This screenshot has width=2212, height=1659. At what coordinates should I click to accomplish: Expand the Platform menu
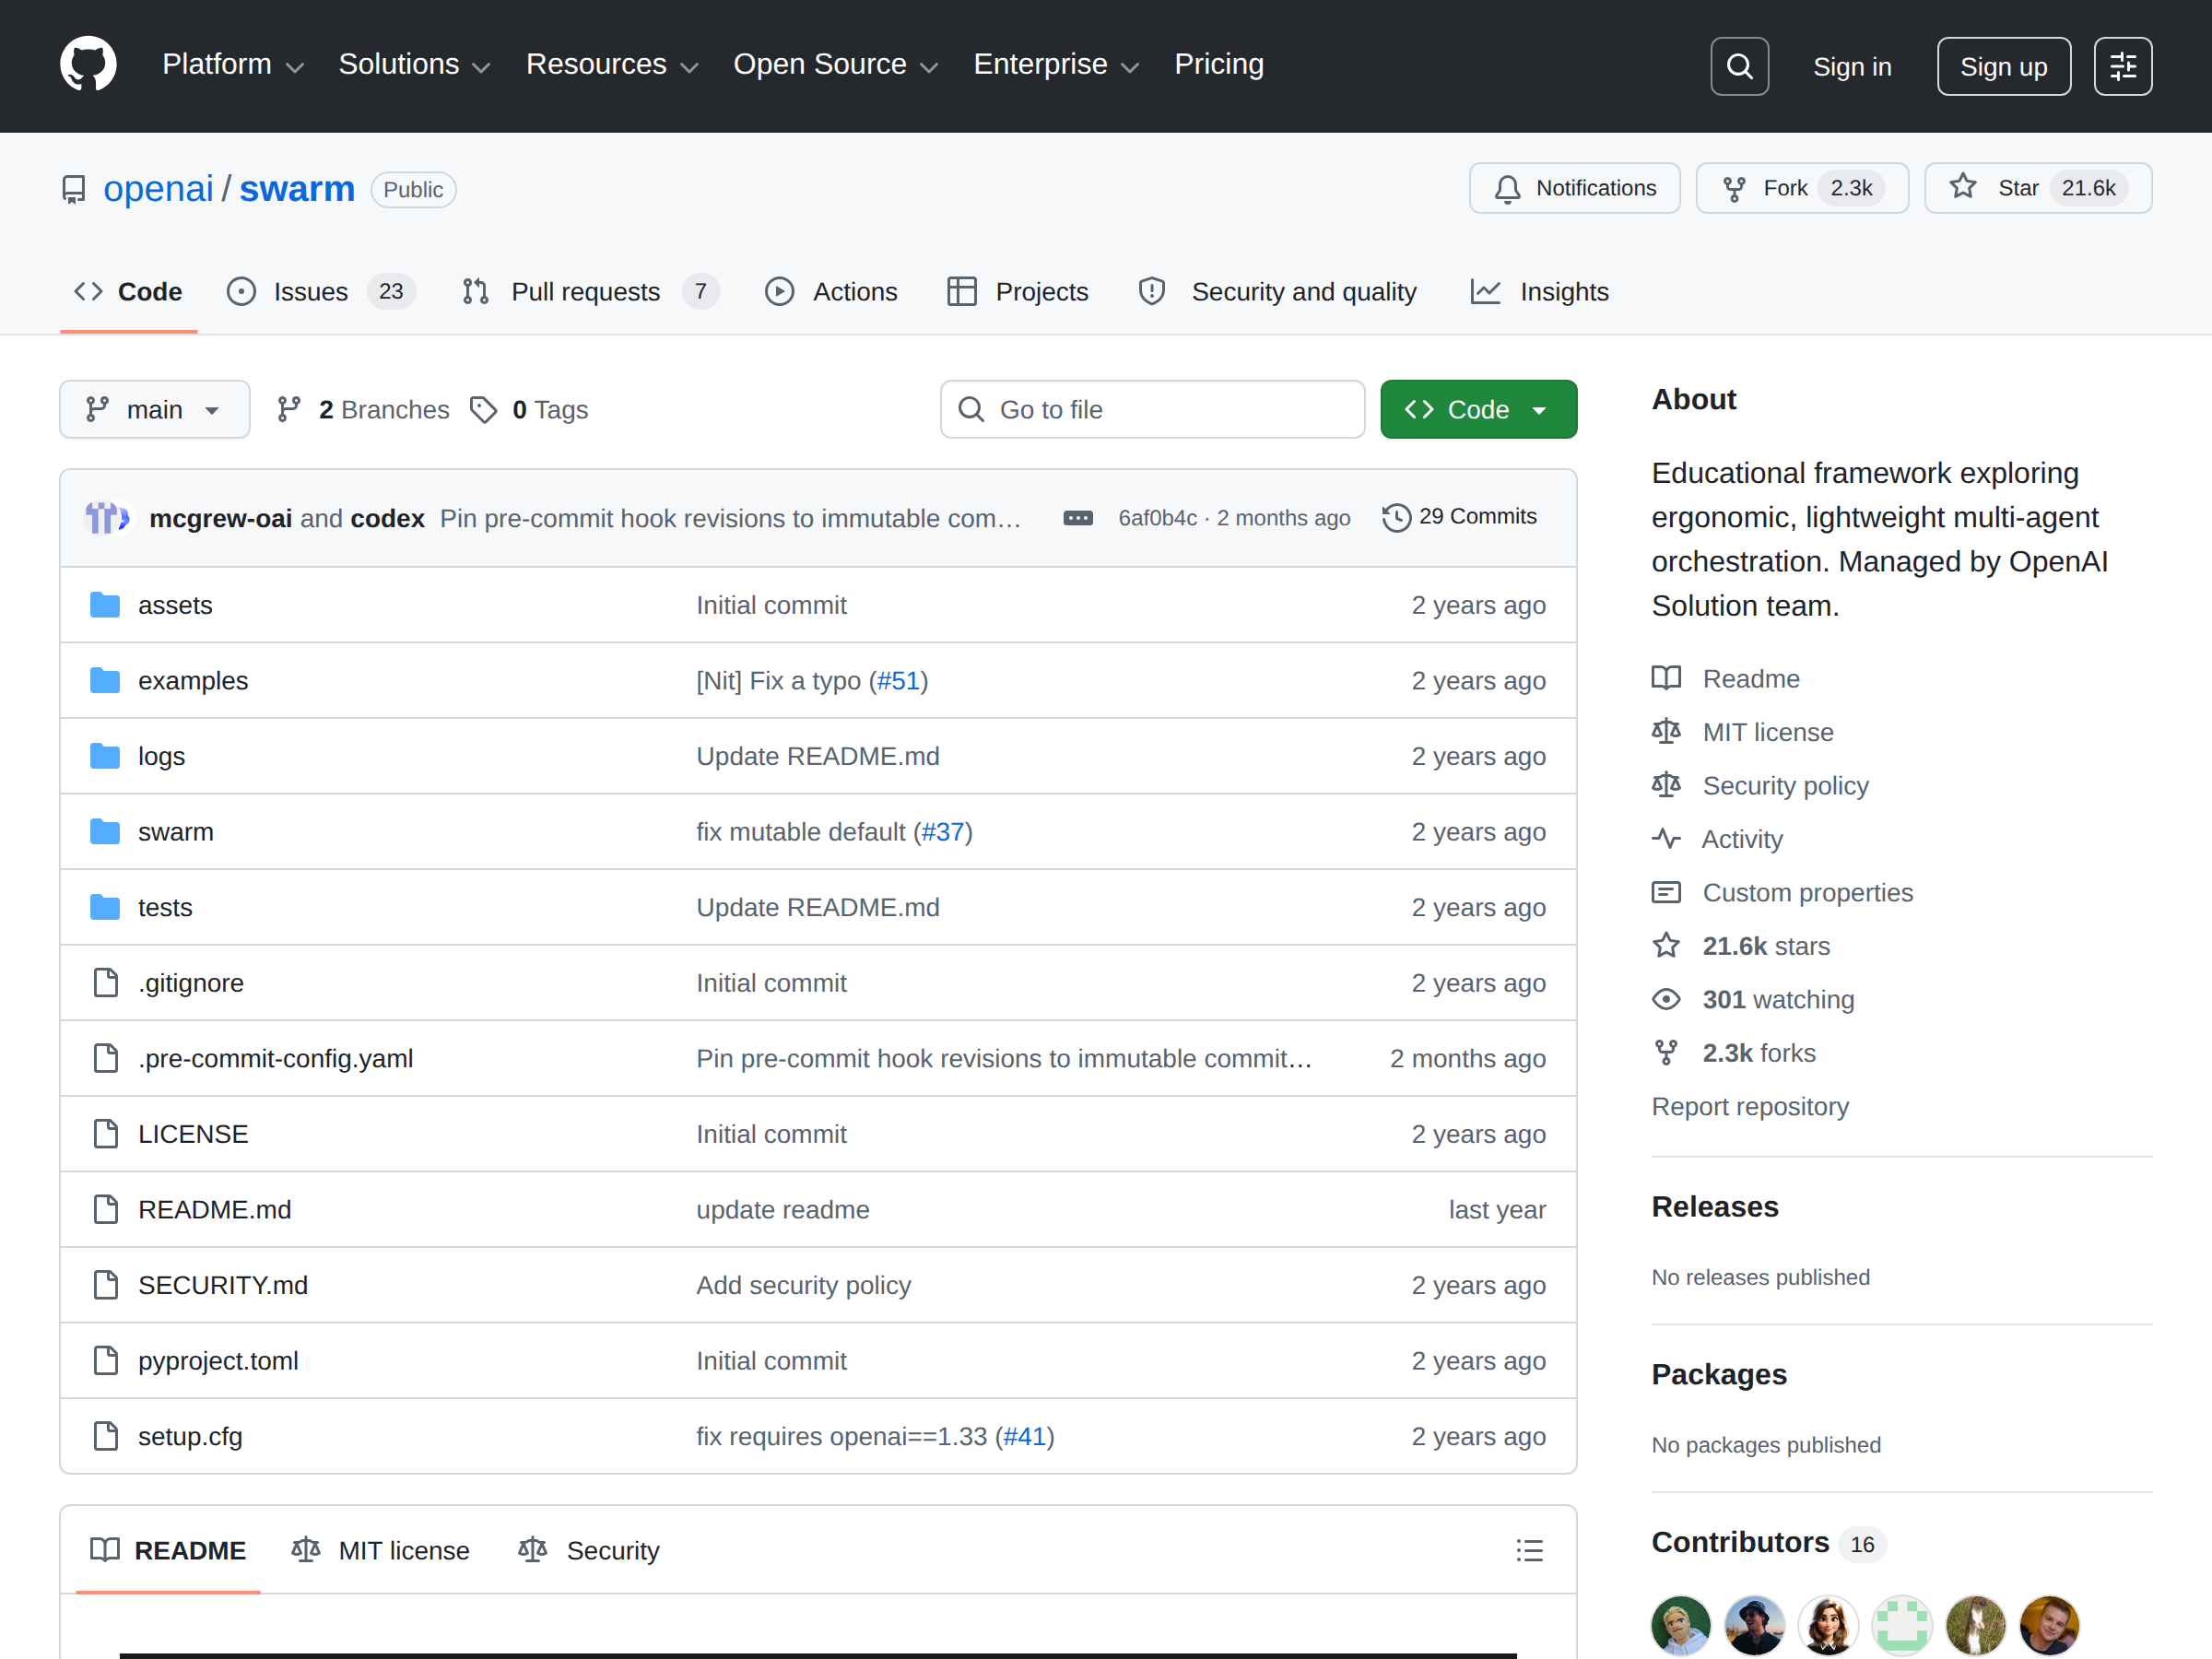[232, 65]
